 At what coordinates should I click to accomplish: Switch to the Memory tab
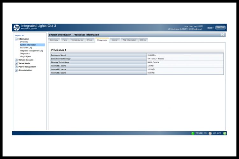point(115,40)
